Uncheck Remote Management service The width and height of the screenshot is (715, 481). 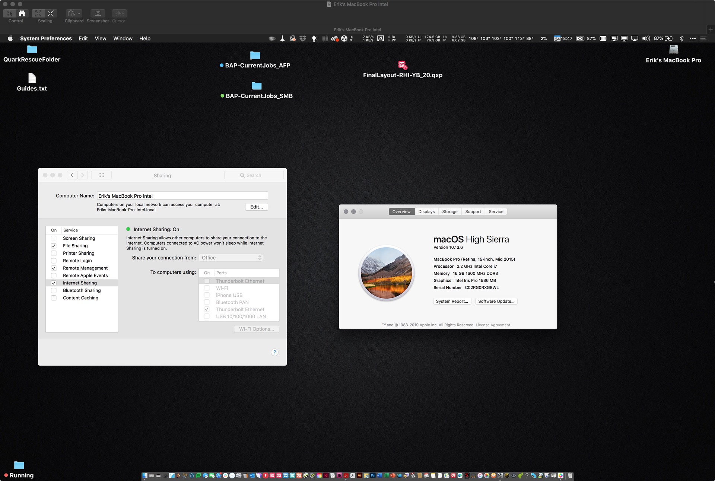click(x=54, y=268)
